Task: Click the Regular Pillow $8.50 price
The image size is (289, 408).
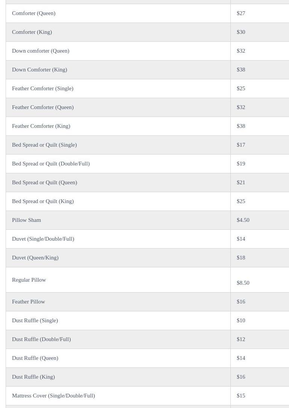Action: point(243,283)
